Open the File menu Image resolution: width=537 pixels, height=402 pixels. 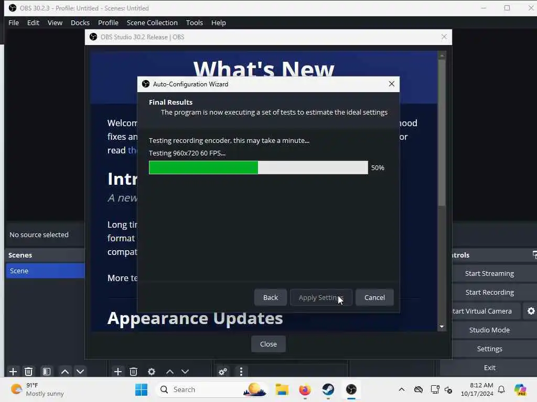coord(14,23)
